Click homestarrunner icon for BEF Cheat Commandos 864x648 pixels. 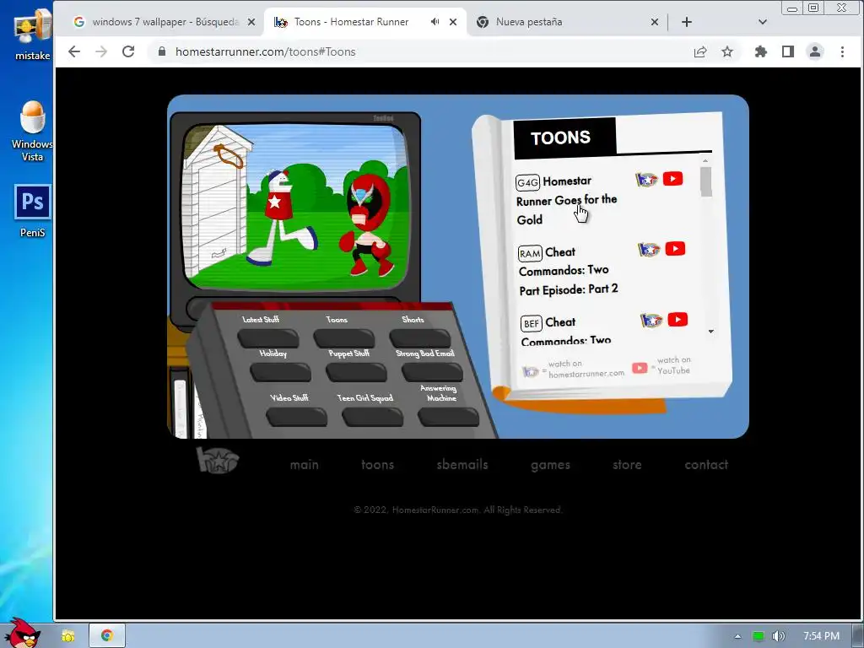651,320
